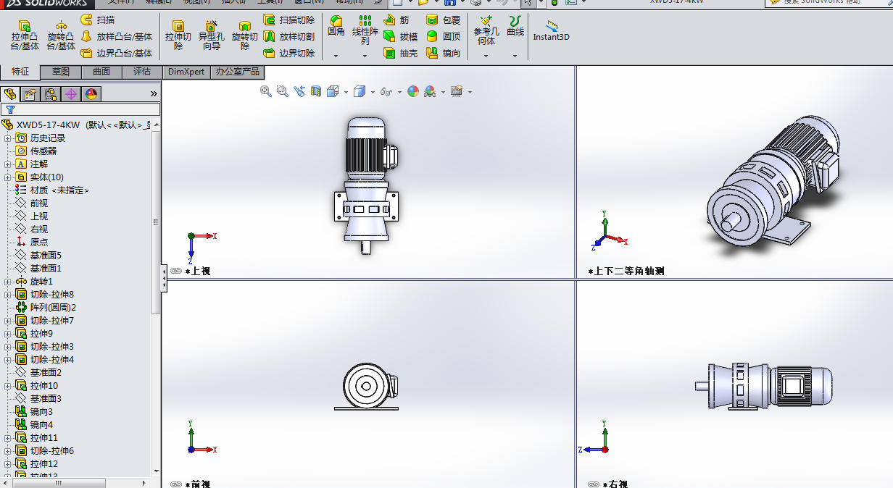Toggle section view in the heads-up toolbar
Screen dimensions: 893x488
point(317,91)
